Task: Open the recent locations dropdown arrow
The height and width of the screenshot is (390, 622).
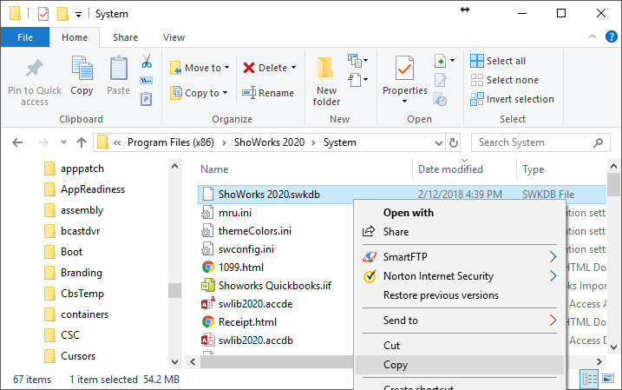Action: 63,142
